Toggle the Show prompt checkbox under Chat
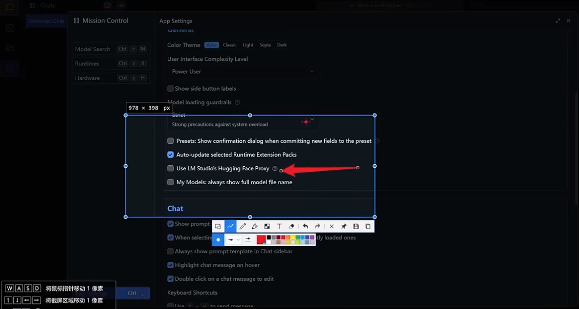 [171, 224]
